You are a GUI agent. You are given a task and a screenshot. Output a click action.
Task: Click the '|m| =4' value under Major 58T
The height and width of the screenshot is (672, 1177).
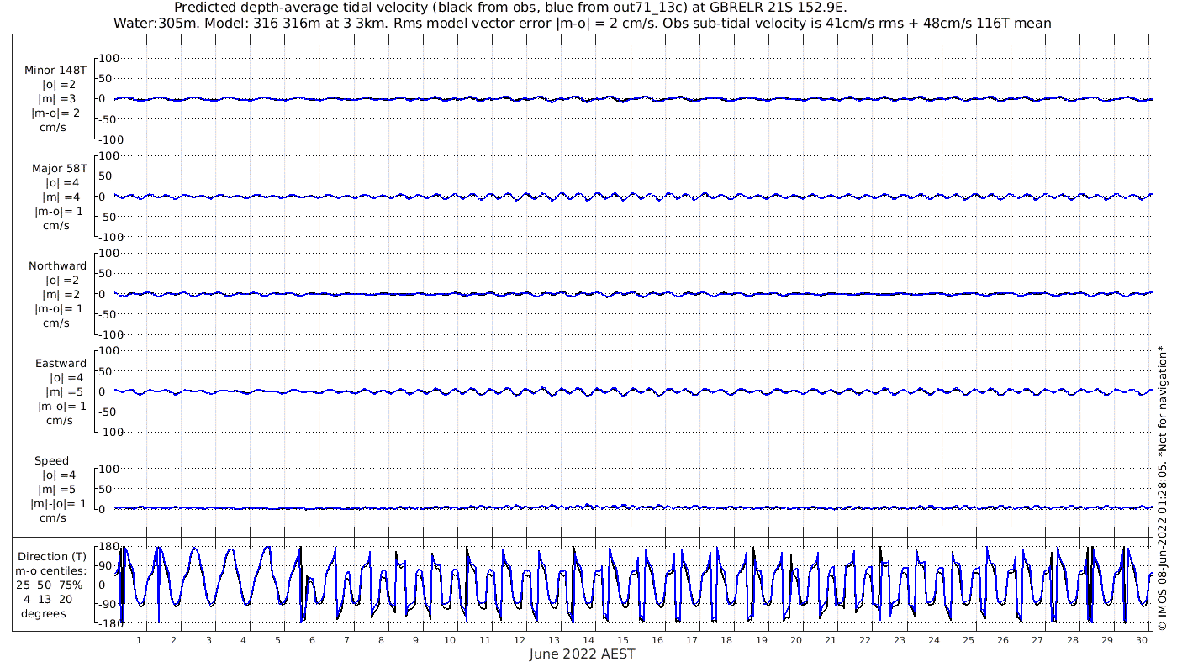pos(62,197)
